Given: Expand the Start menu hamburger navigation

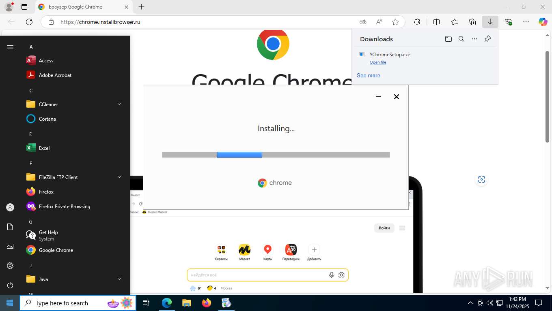Looking at the screenshot, I should 10,47.
